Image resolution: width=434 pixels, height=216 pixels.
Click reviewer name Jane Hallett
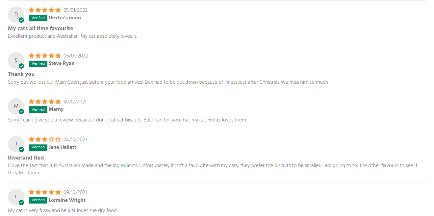pos(63,147)
